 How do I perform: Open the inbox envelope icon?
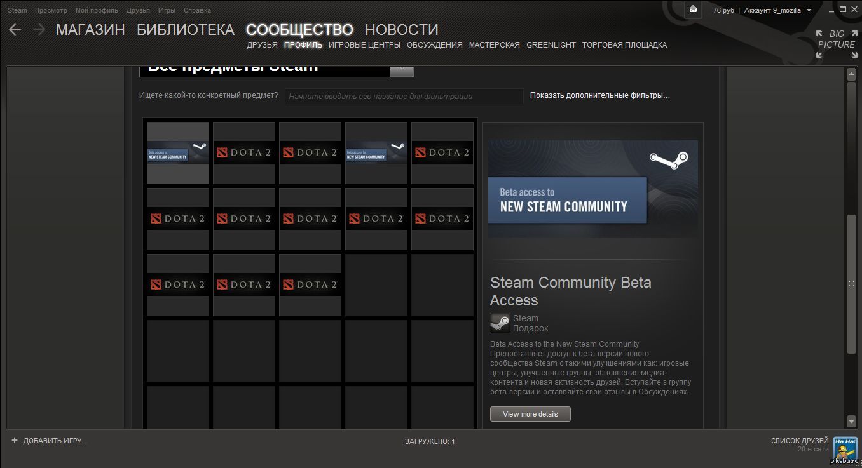pyautogui.click(x=694, y=10)
